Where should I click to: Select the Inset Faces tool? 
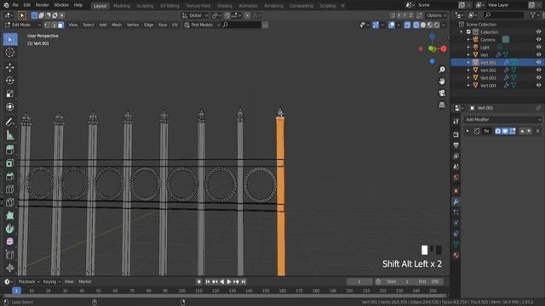(10, 163)
